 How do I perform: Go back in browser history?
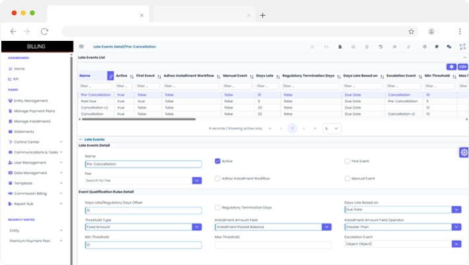click(13, 32)
